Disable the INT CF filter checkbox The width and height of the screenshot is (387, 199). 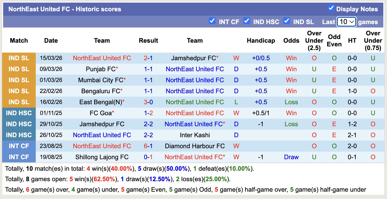tap(212, 21)
